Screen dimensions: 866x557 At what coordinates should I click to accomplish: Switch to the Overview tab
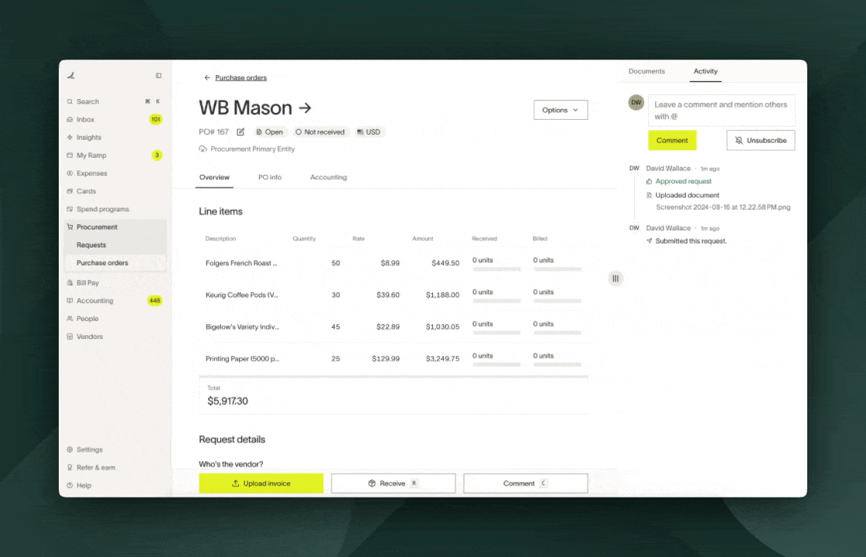coord(214,177)
